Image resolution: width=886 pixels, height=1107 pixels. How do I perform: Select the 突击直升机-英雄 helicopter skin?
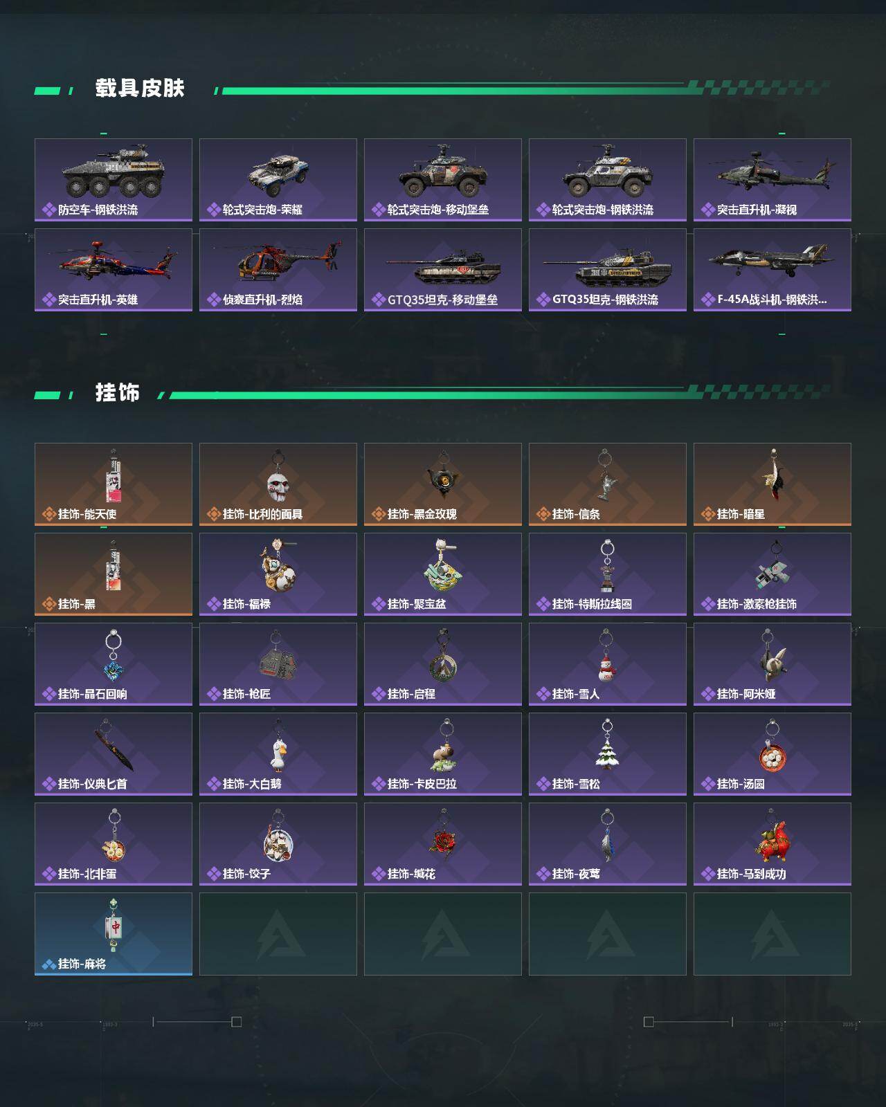pos(114,270)
